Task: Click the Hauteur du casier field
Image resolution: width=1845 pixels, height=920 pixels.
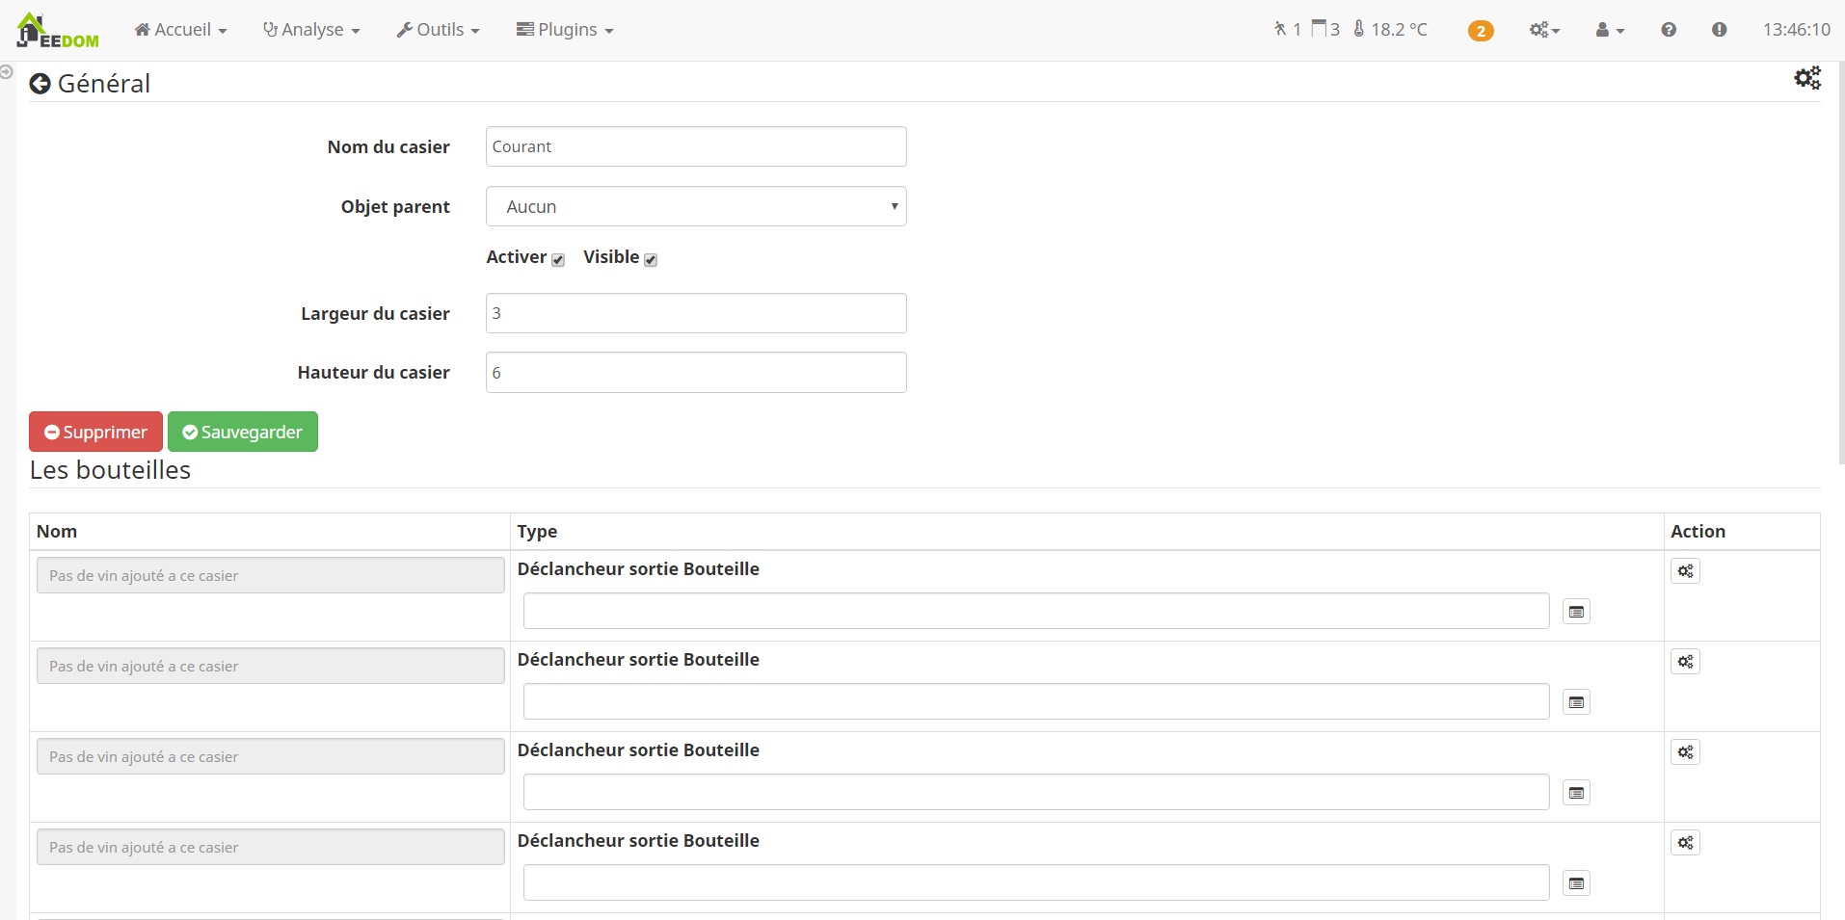Action: pyautogui.click(x=696, y=373)
